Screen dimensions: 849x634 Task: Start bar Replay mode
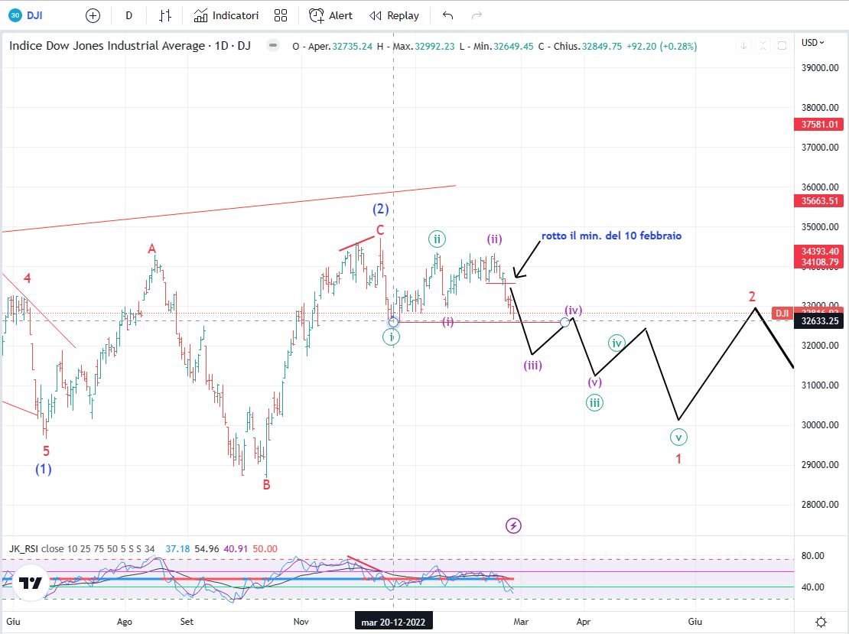(394, 16)
